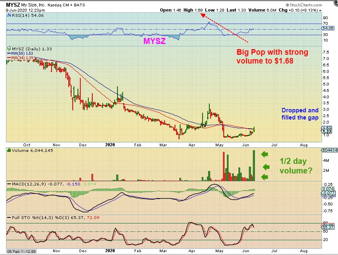Click the 1.33 last price tag on price axis
The height and width of the screenshot is (255, 338).
tap(327, 131)
